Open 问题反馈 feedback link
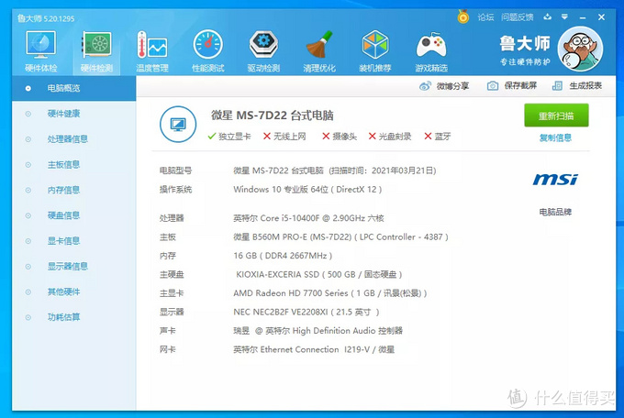This screenshot has width=624, height=418. coord(517,17)
